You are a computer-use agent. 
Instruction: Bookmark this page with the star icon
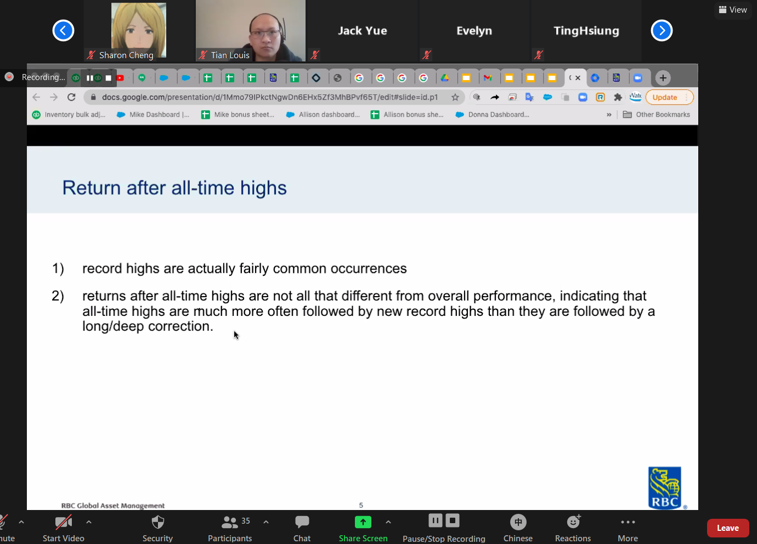tap(455, 97)
